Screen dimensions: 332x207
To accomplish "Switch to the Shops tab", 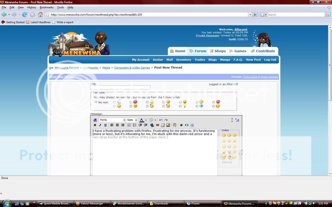I will point(217,51).
